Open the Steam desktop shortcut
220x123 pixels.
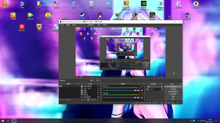pyautogui.click(x=82, y=15)
